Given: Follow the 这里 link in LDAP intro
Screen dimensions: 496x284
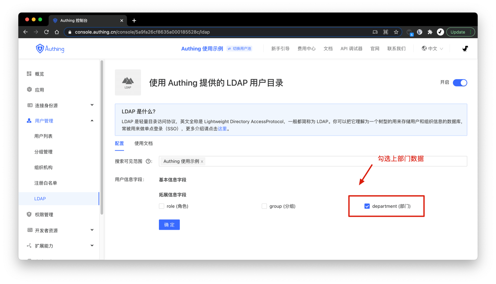Looking at the screenshot, I should click(222, 129).
